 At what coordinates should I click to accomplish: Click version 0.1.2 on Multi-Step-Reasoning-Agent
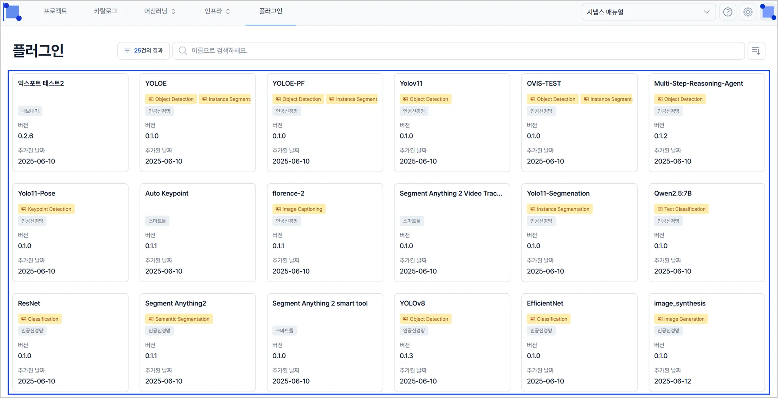[661, 136]
